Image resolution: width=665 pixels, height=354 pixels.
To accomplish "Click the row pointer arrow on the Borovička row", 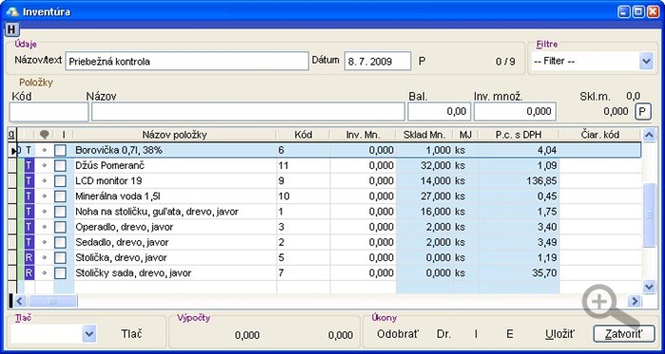I will coord(13,150).
